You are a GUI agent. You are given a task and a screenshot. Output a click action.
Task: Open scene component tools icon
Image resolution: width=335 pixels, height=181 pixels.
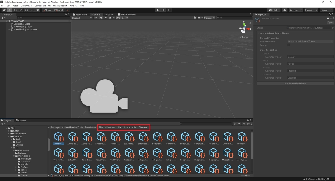(195, 18)
